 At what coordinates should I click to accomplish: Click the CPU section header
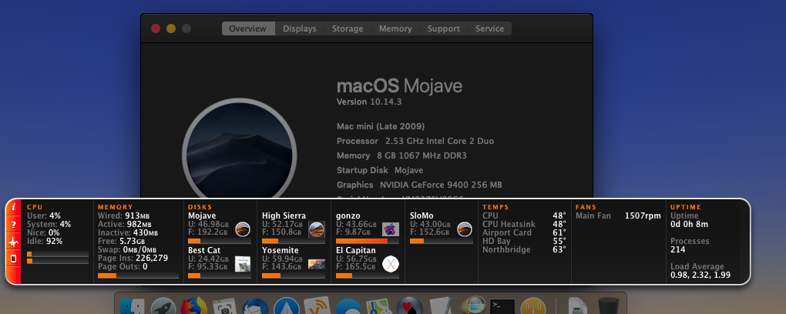(35, 207)
